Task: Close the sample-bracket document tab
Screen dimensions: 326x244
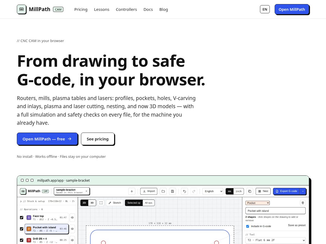Action: (x=86, y=191)
